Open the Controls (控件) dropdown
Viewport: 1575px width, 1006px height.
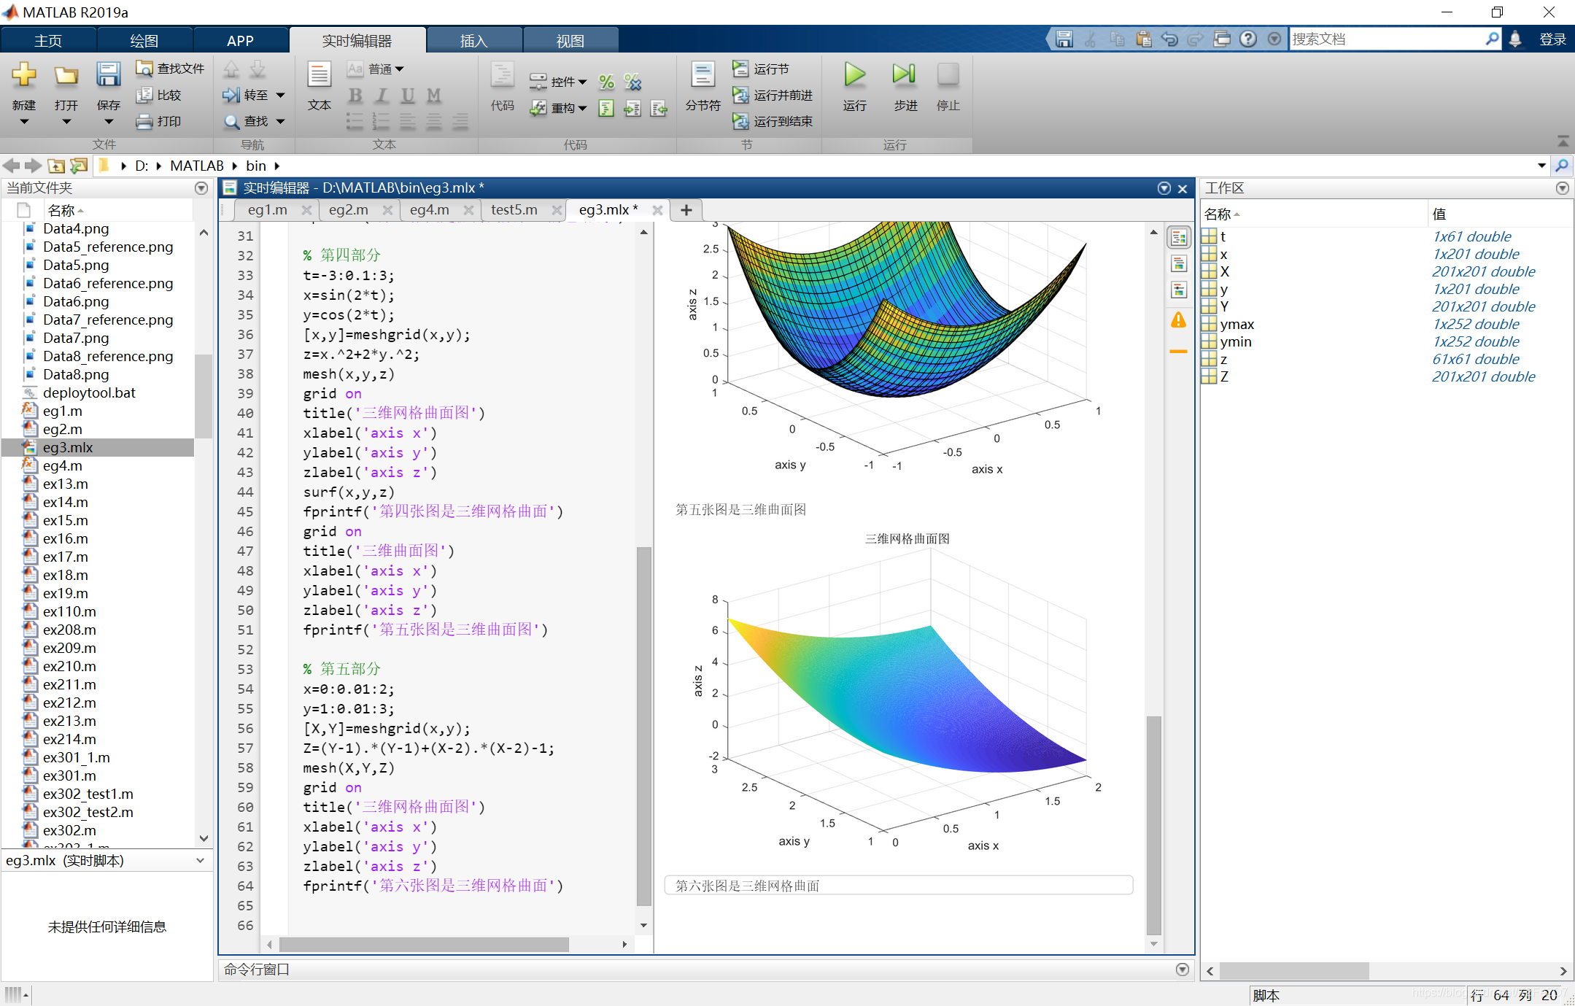tap(568, 82)
